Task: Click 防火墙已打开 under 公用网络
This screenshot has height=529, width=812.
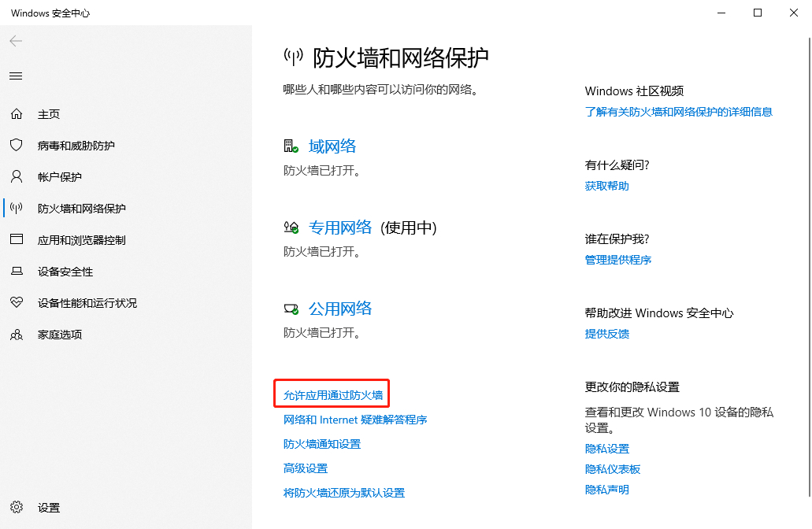Action: 321,333
